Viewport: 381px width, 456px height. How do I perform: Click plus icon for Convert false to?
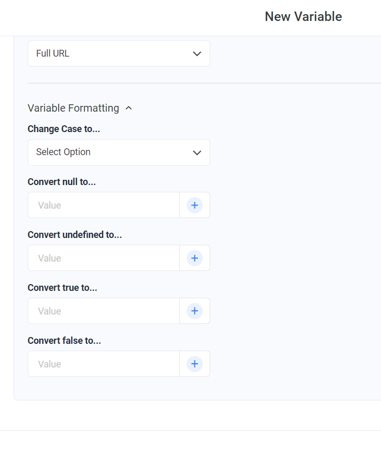point(194,364)
